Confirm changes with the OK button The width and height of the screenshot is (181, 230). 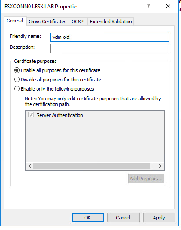pos(88,218)
